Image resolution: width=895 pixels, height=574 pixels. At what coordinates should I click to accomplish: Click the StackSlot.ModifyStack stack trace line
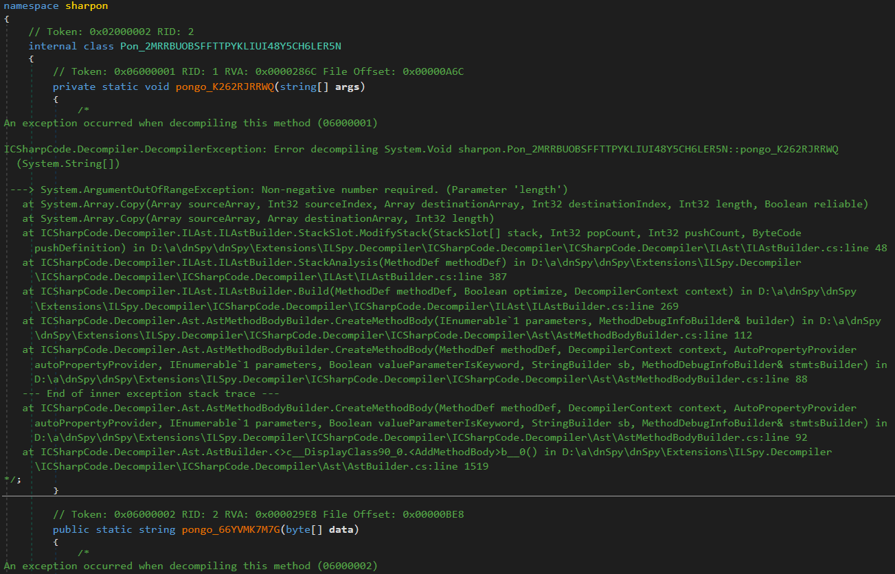coord(411,233)
